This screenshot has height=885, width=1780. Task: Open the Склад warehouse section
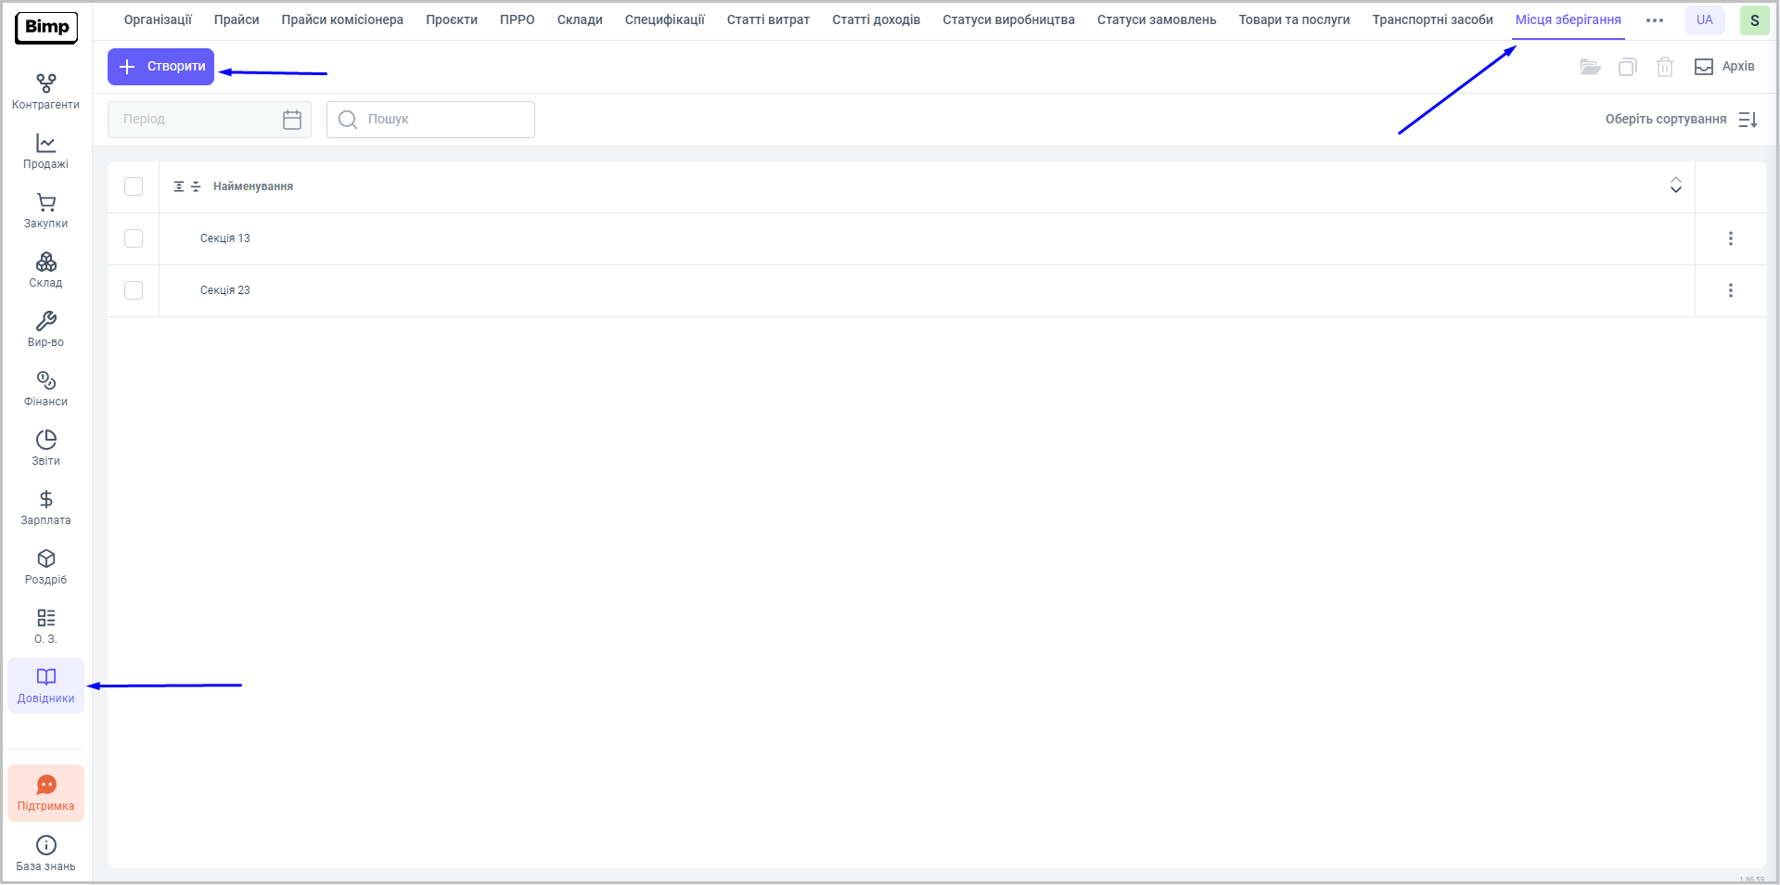(x=45, y=270)
